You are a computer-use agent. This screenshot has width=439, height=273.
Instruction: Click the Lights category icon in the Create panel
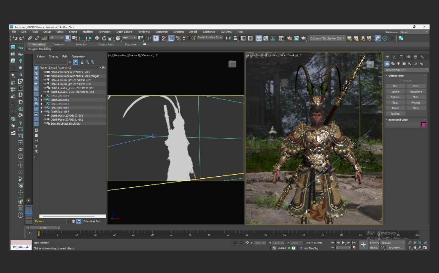click(x=398, y=64)
